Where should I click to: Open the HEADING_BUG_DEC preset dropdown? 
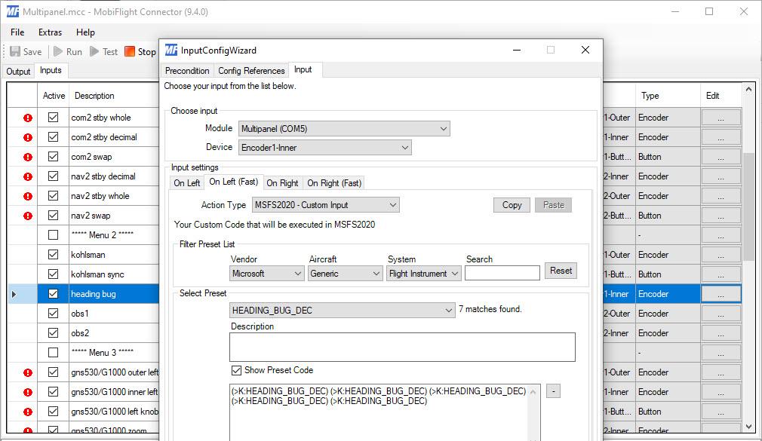coord(342,311)
